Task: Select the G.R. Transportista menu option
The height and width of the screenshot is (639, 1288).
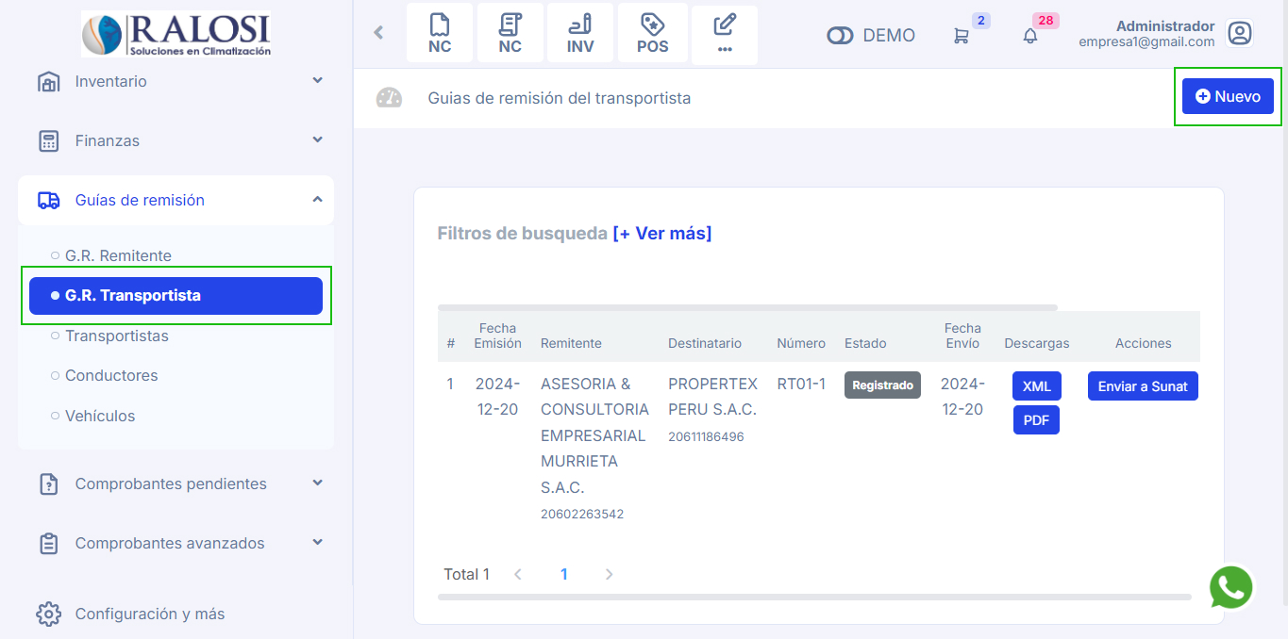Action: (x=176, y=295)
